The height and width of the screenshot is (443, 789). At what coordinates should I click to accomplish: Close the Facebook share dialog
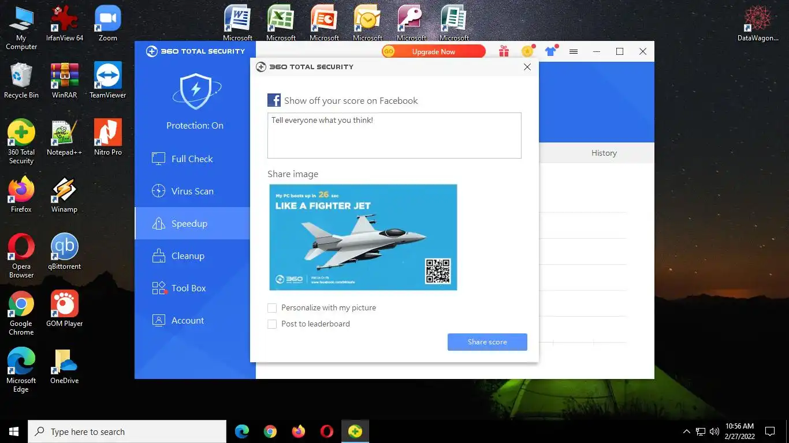[x=527, y=67]
